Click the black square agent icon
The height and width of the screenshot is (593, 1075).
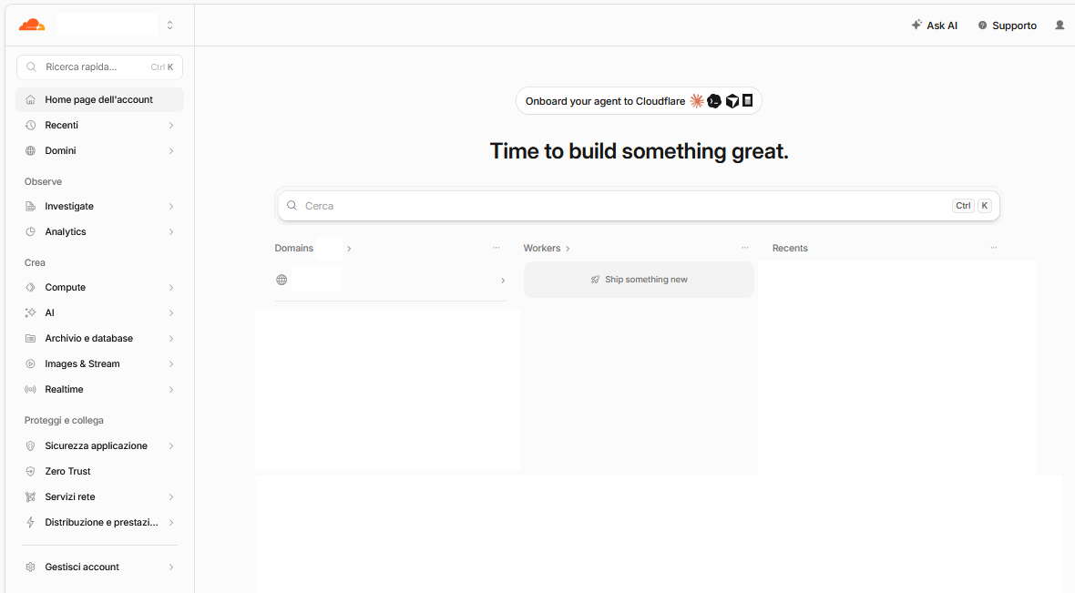pos(748,101)
